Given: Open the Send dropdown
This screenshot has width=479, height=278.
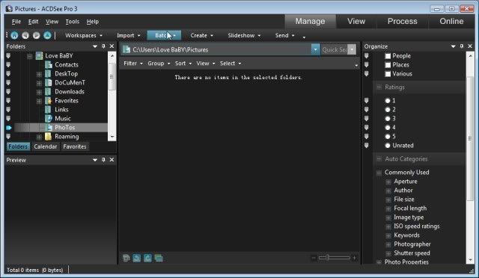Looking at the screenshot, I should pyautogui.click(x=284, y=35).
